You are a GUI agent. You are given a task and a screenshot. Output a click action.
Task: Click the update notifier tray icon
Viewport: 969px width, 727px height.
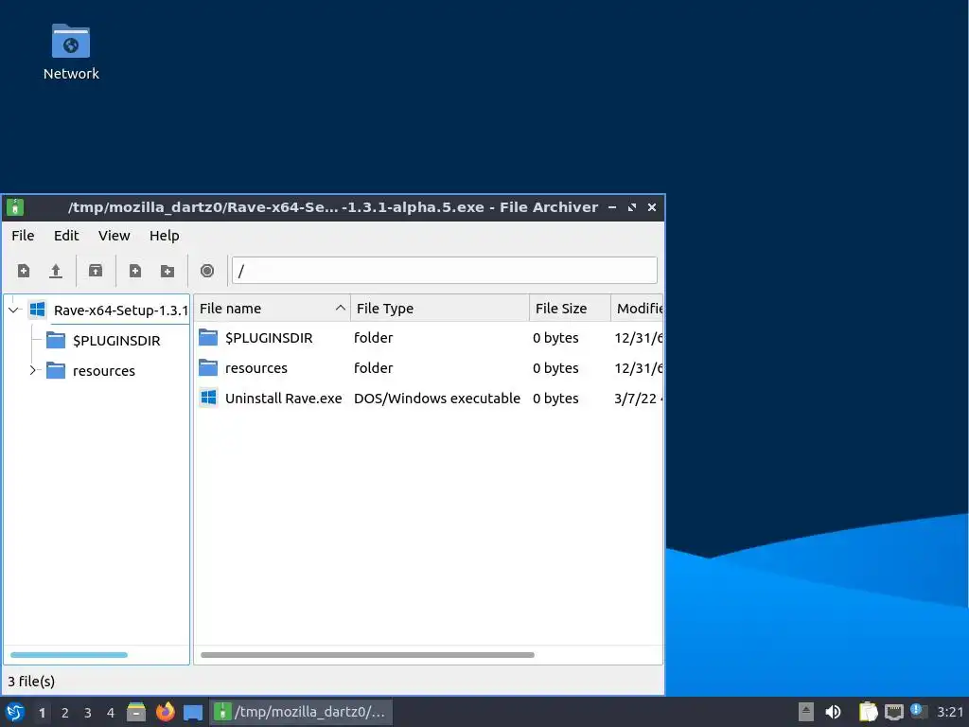click(x=918, y=711)
